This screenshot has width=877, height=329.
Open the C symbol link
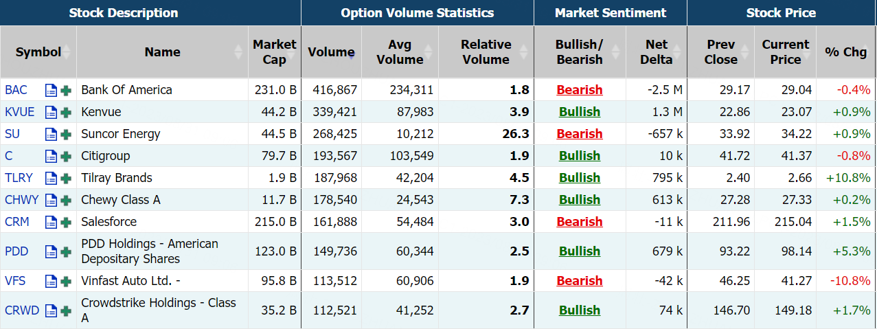coord(9,156)
